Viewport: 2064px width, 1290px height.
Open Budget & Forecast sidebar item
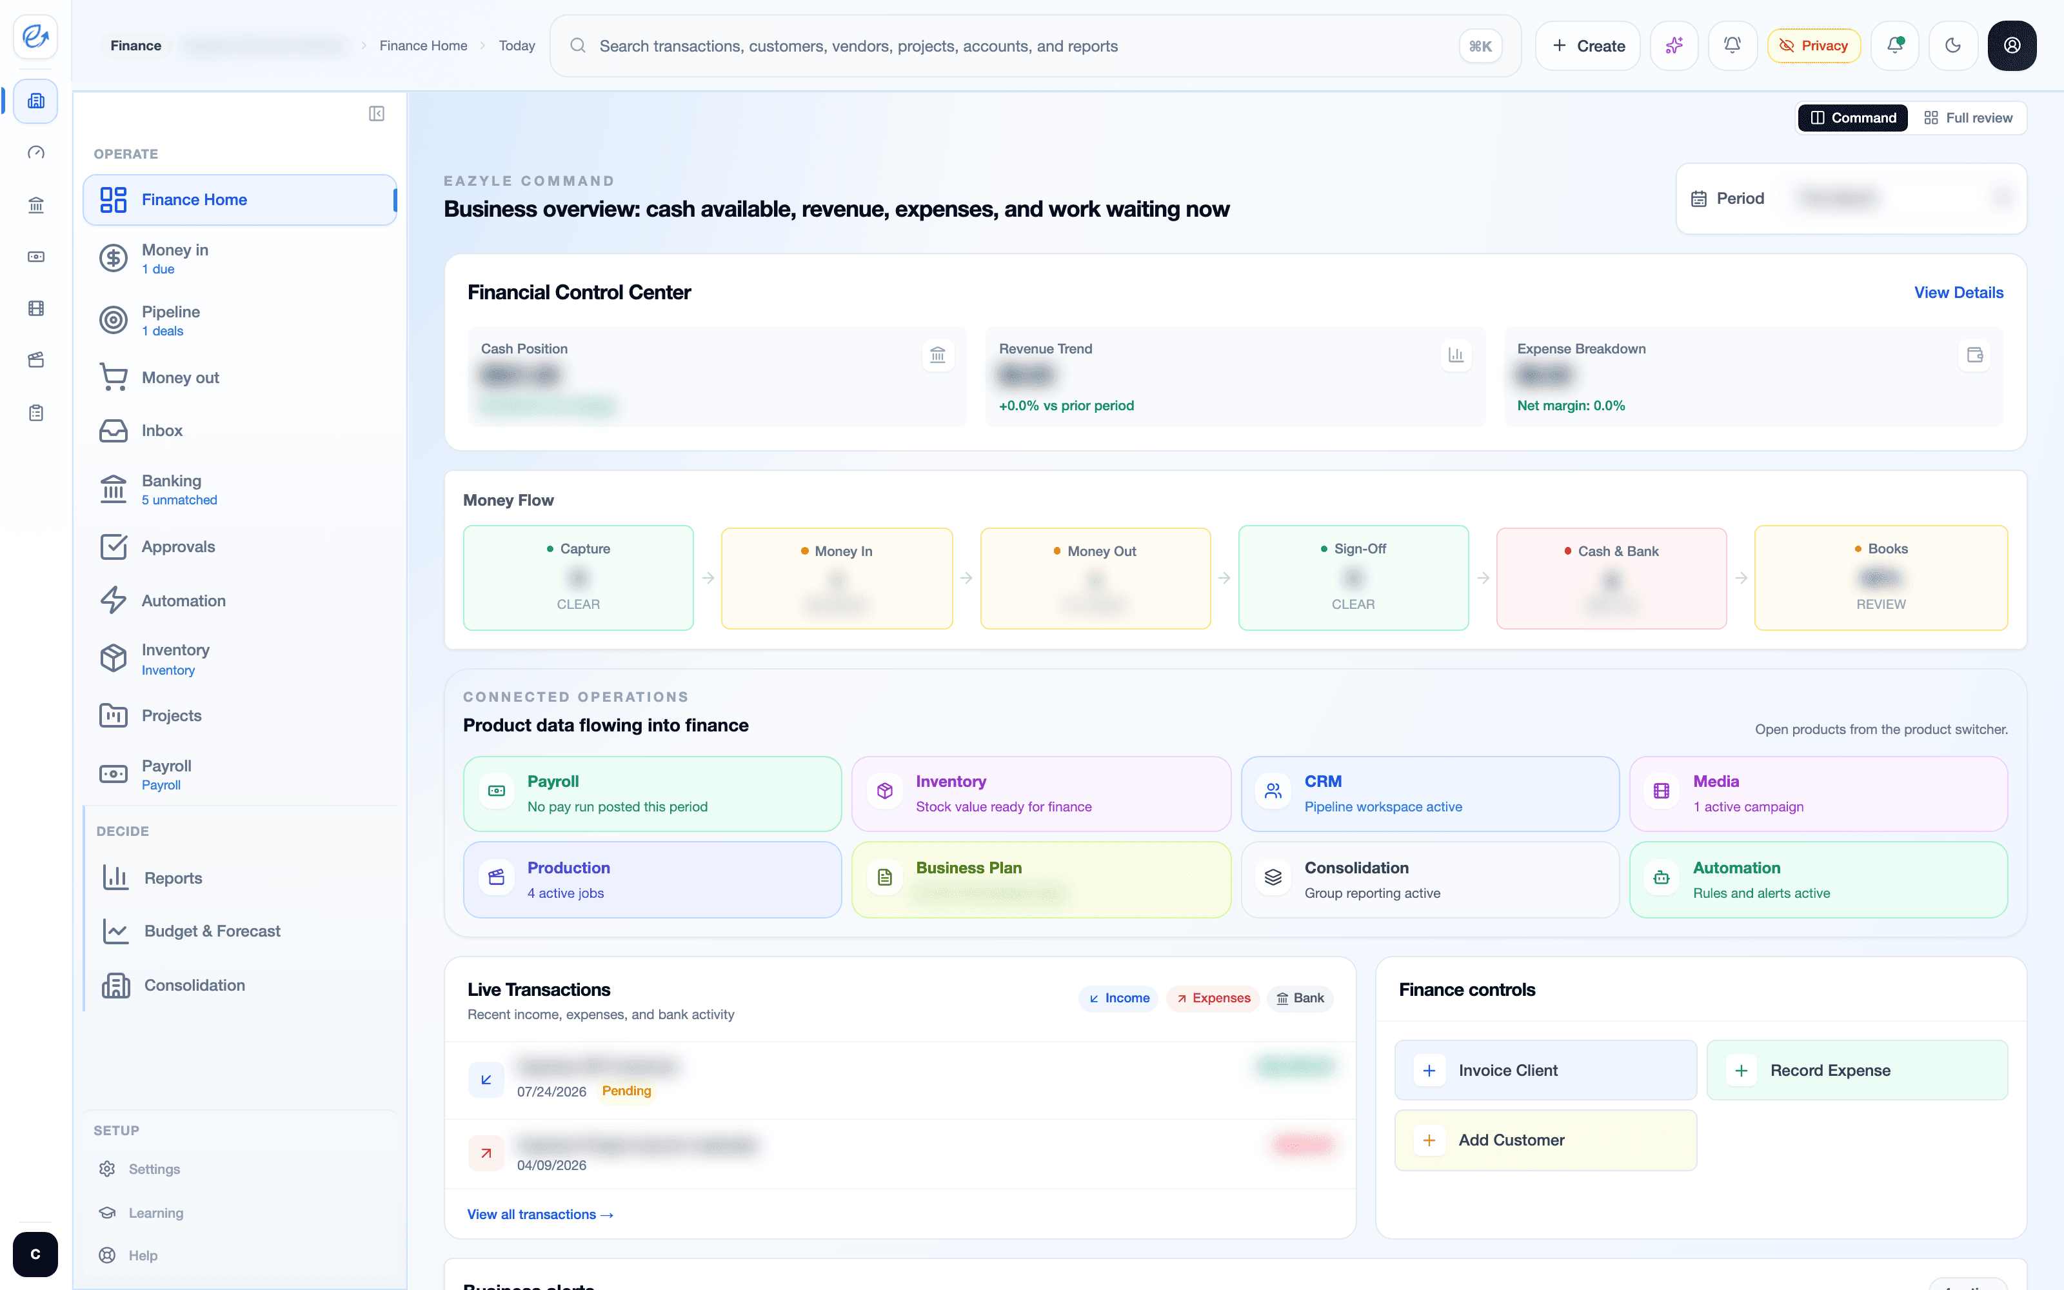(x=241, y=931)
